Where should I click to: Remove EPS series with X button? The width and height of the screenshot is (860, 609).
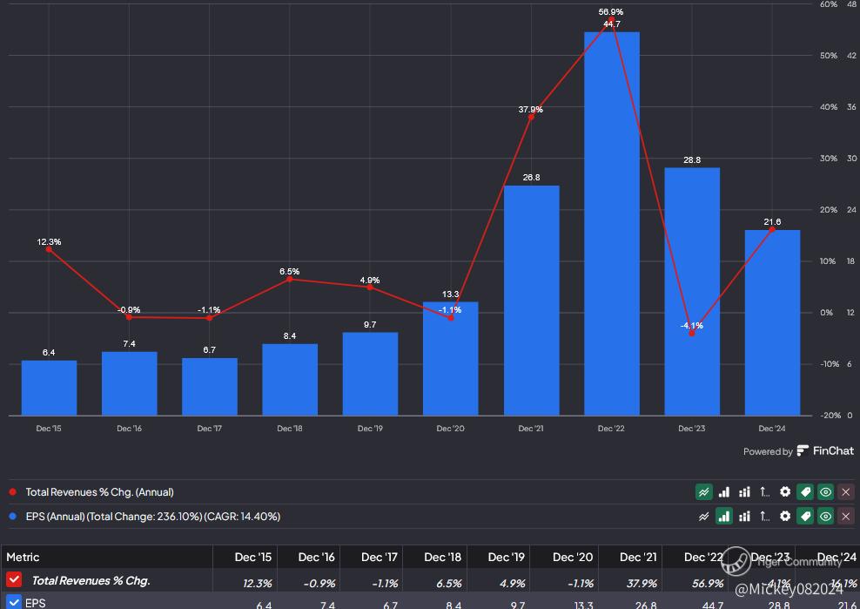coord(845,517)
